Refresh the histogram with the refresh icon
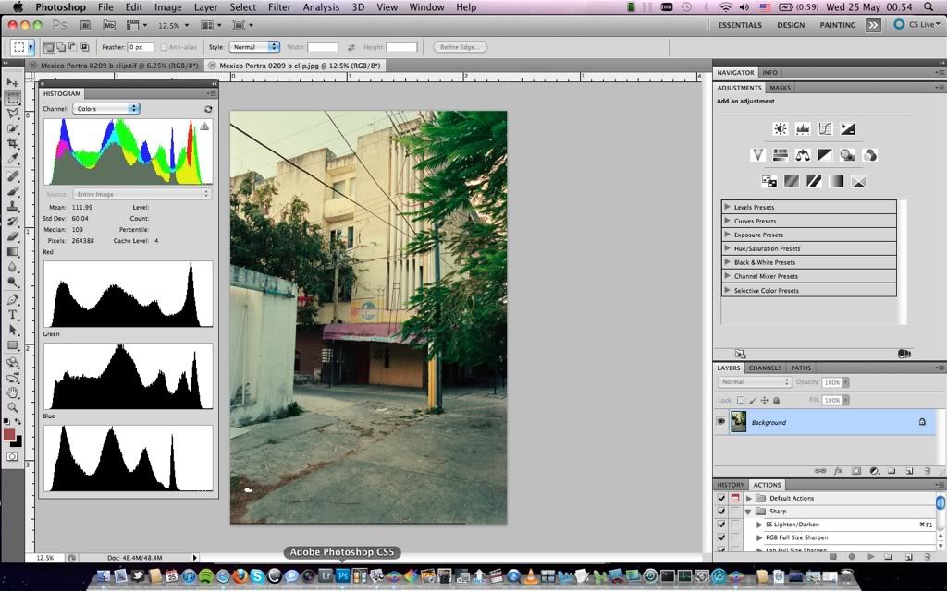947x591 pixels. (208, 109)
